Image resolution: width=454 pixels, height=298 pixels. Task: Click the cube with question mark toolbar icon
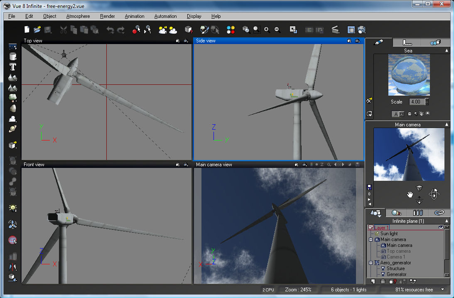coord(189,30)
